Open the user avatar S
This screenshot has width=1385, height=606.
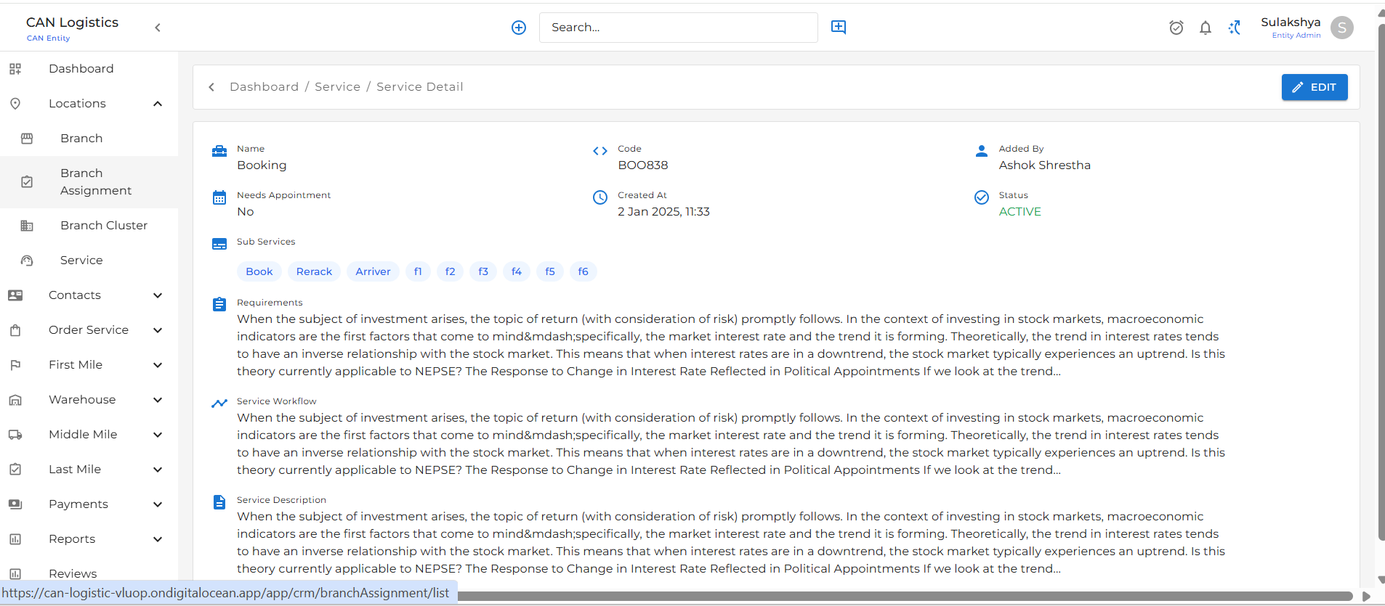(1342, 28)
